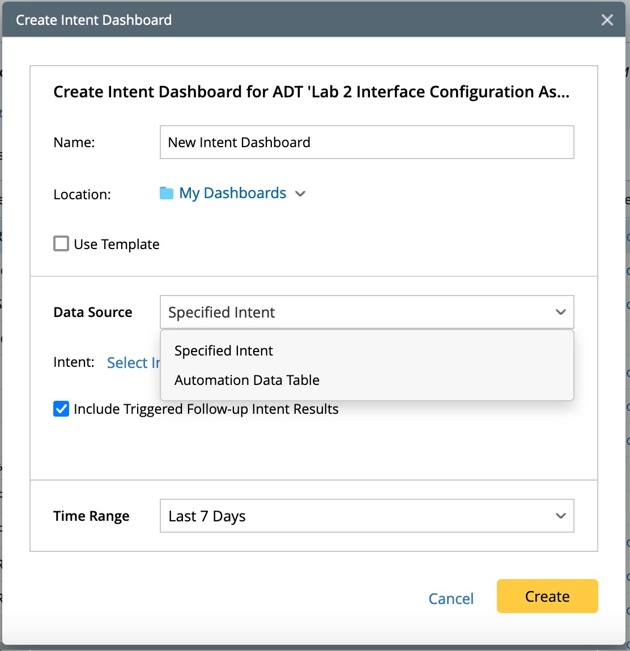Image resolution: width=630 pixels, height=651 pixels.
Task: Pick Automation Data Table from the list
Action: coord(247,380)
